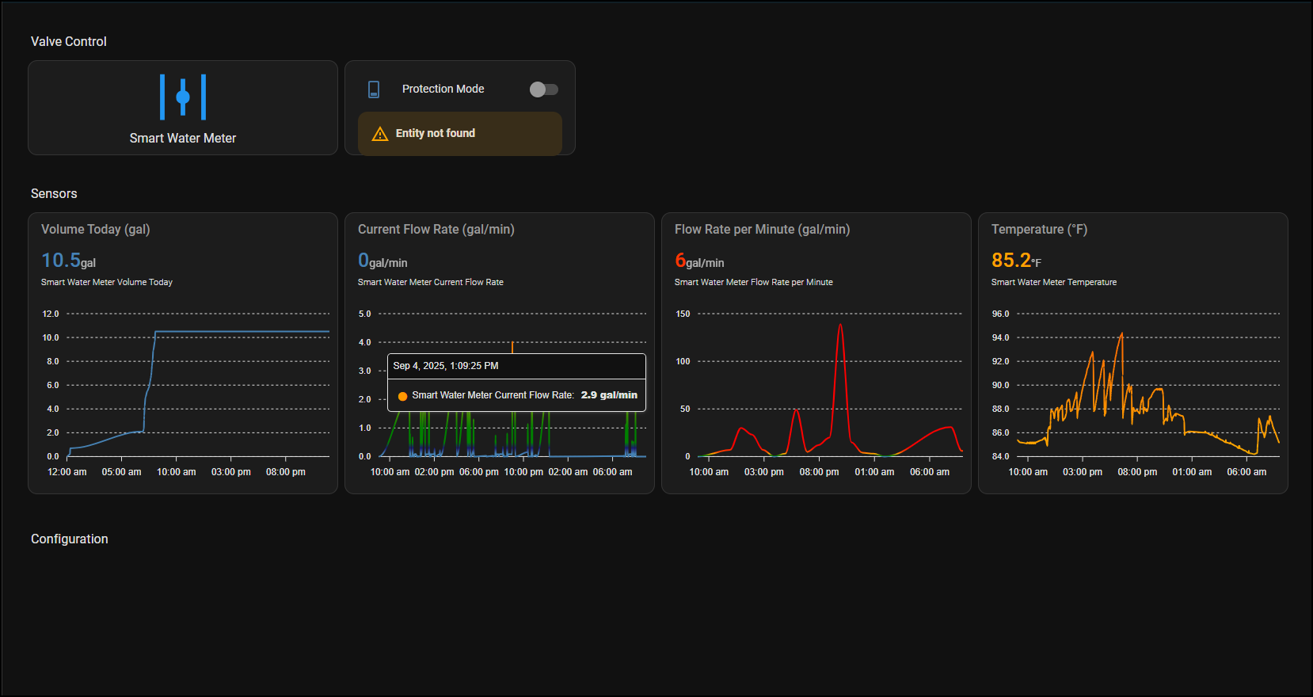This screenshot has height=697, width=1313.
Task: Click the Smart Water Meter valve label
Action: (x=183, y=139)
